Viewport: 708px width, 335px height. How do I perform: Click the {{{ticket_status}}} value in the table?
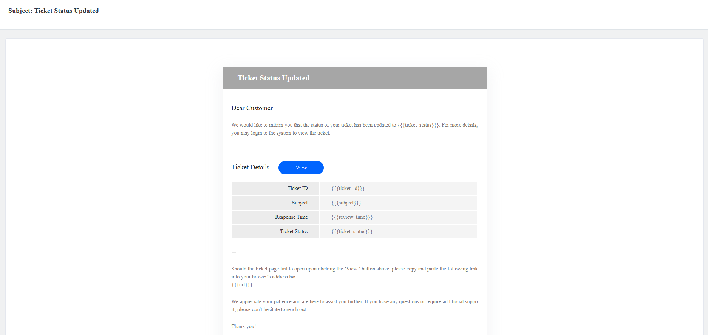point(352,232)
